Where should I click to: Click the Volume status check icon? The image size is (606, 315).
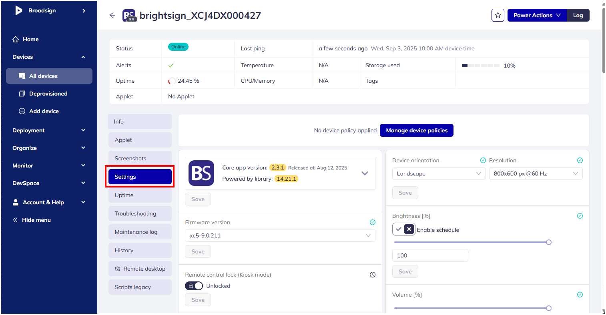(x=580, y=295)
